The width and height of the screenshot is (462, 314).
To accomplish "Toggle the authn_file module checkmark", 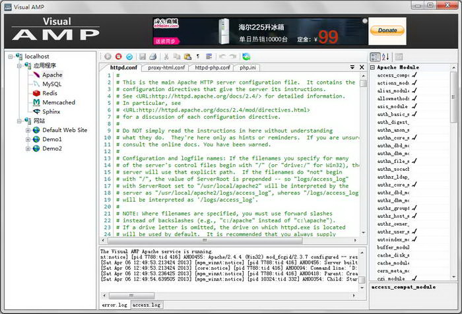I will tap(414, 161).
